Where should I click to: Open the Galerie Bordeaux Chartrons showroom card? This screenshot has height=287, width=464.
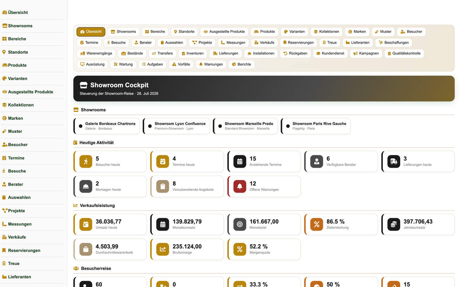[106, 126]
